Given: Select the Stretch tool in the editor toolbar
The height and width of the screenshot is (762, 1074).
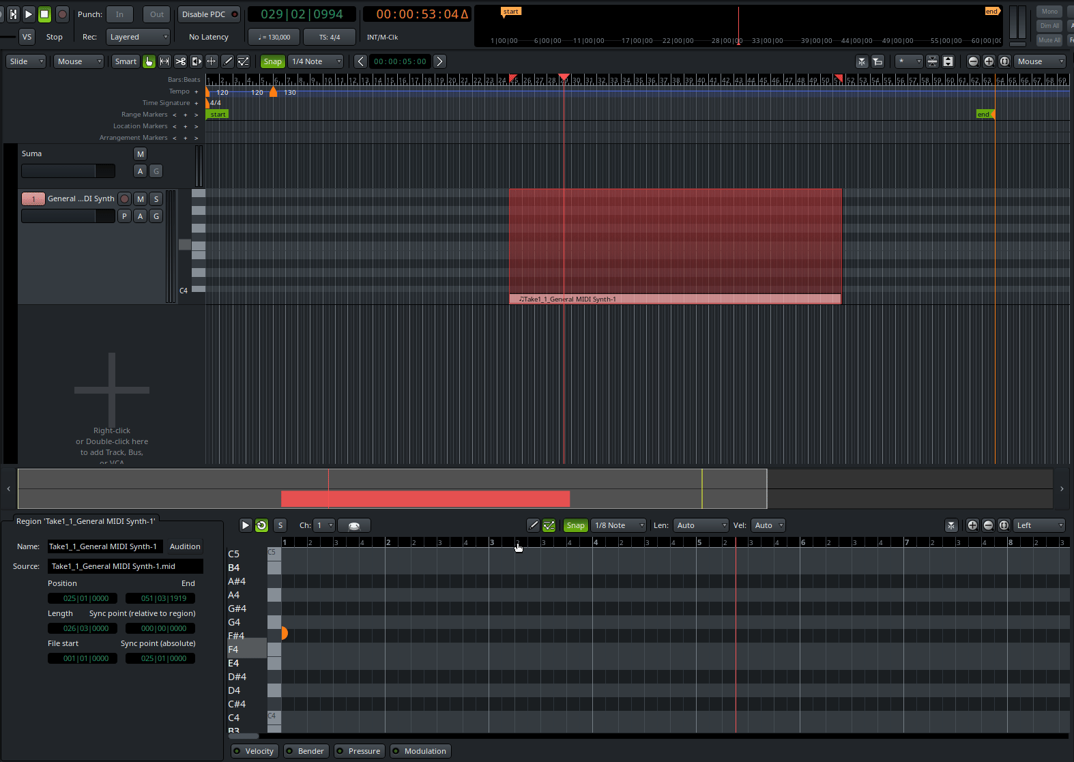Looking at the screenshot, I should (x=196, y=61).
